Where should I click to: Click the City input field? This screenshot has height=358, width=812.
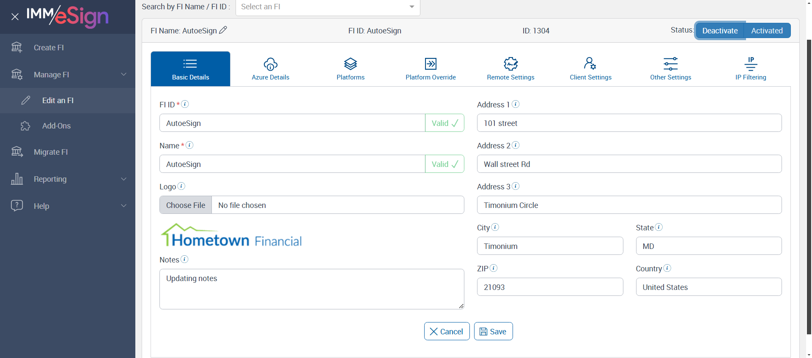pyautogui.click(x=550, y=246)
